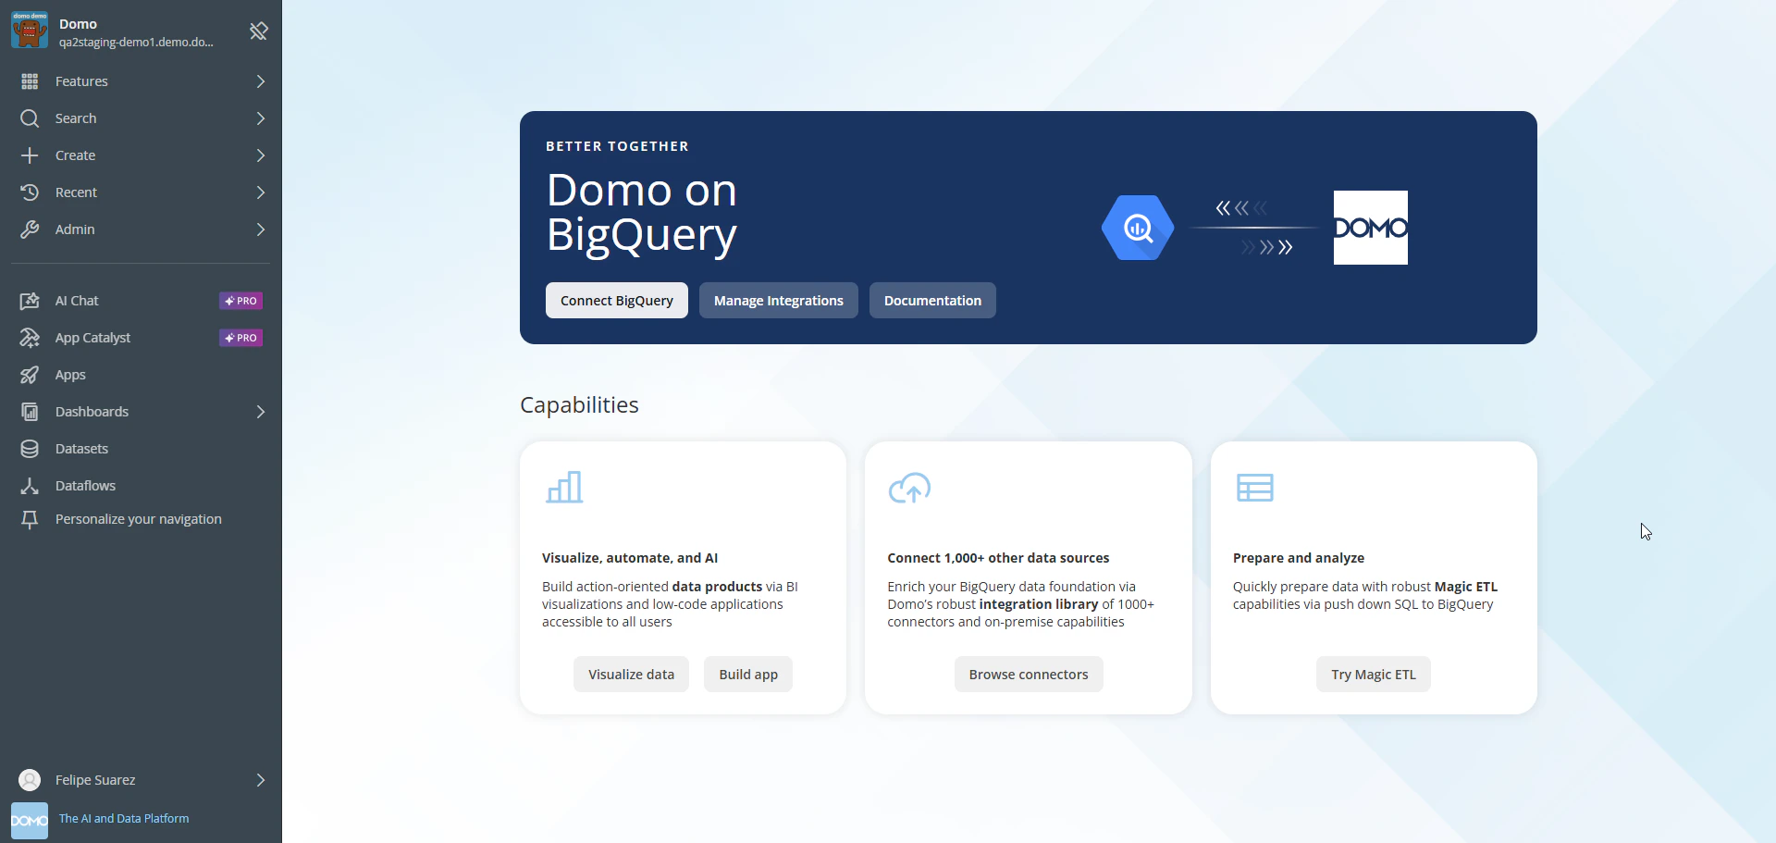
Task: Click PRO badge next to App Catalyst
Action: click(240, 338)
